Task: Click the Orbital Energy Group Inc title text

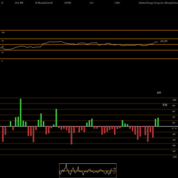Action: (151, 3)
